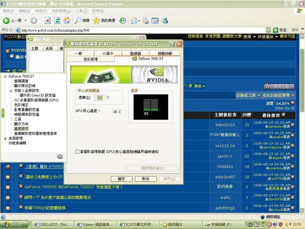Open the address bar dropdown arrow
The image size is (305, 229).
pyautogui.click(x=268, y=30)
